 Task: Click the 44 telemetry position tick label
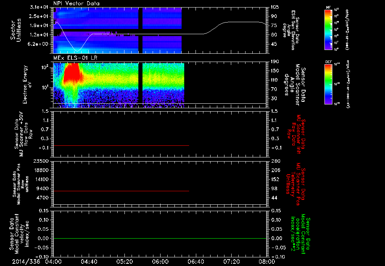274,198
